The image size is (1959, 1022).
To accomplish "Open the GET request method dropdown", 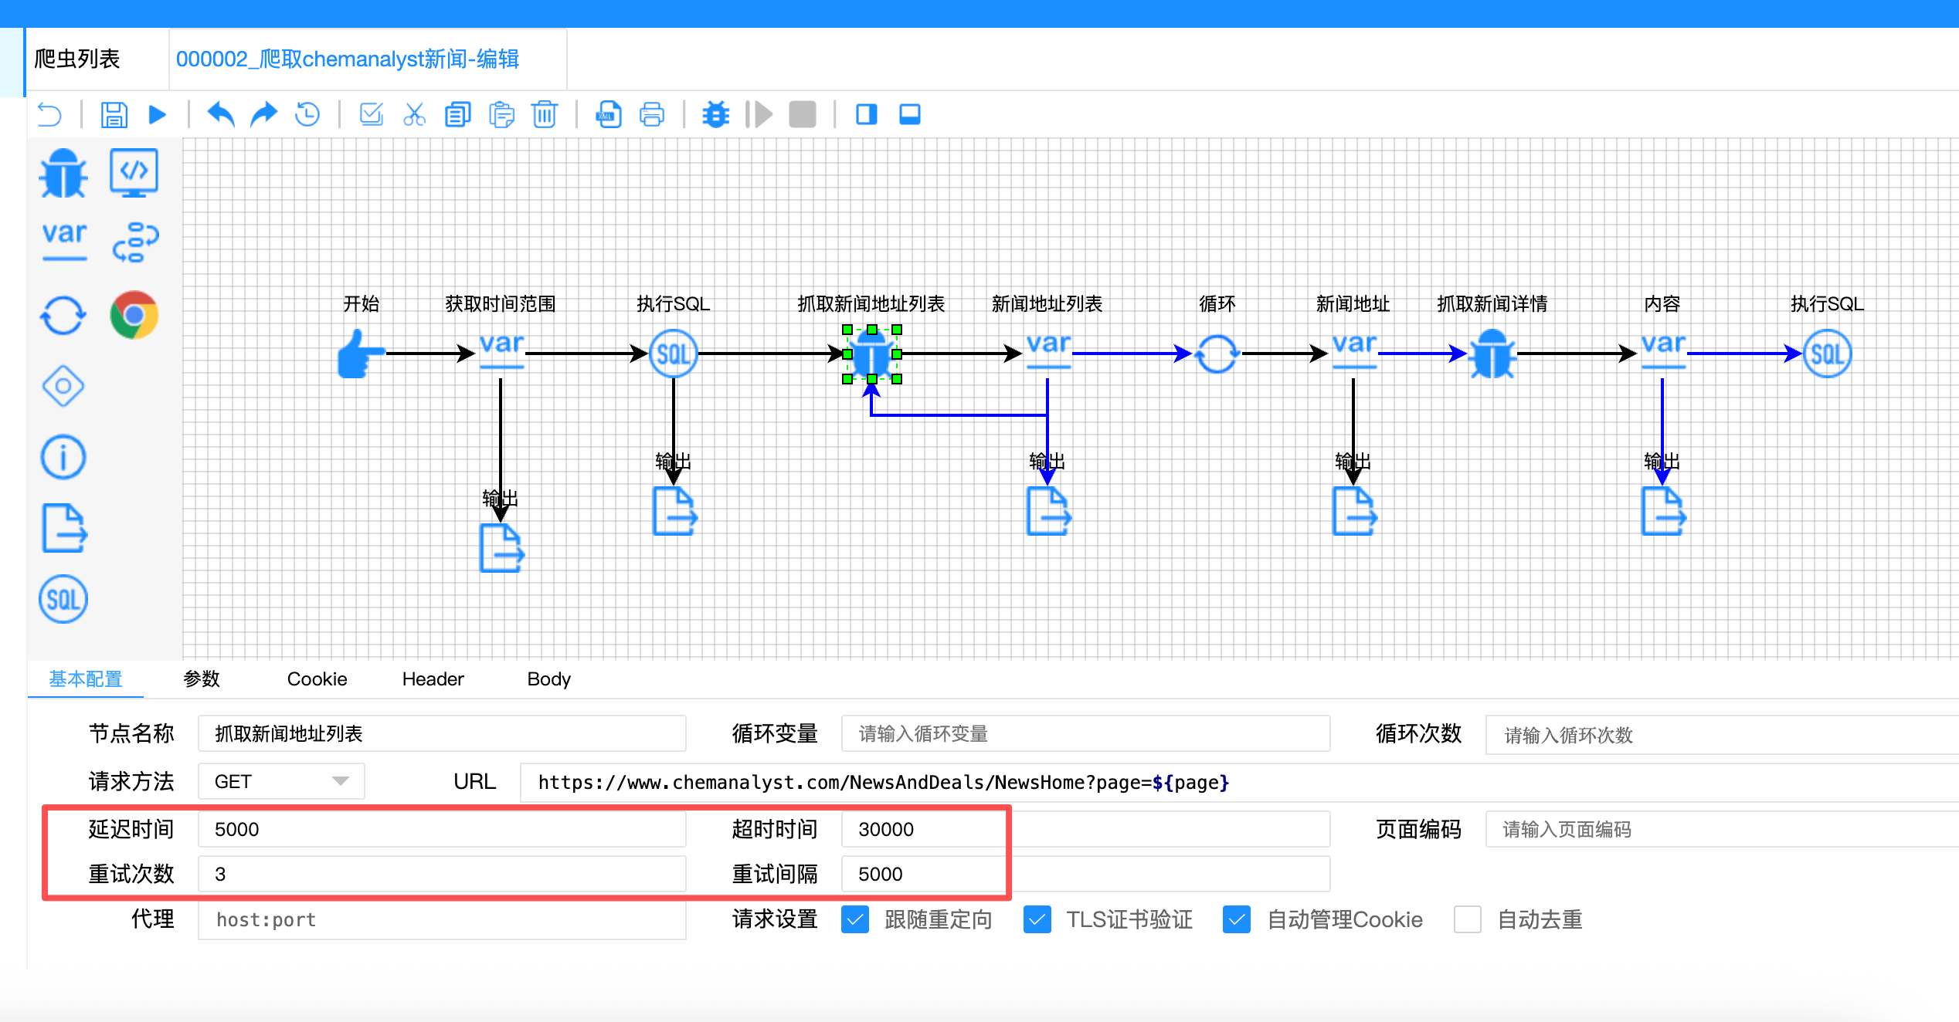I will pos(281,782).
